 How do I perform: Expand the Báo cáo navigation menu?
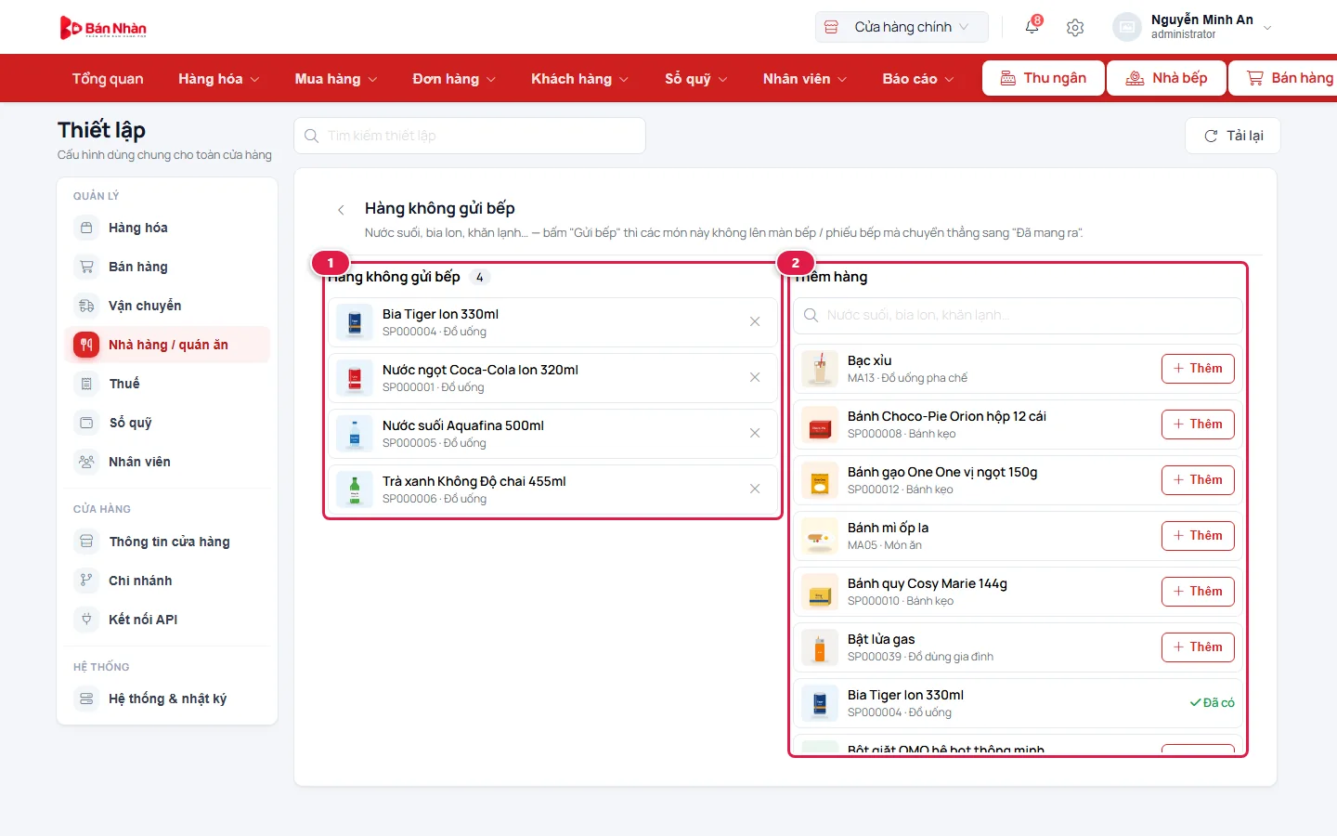coord(918,79)
